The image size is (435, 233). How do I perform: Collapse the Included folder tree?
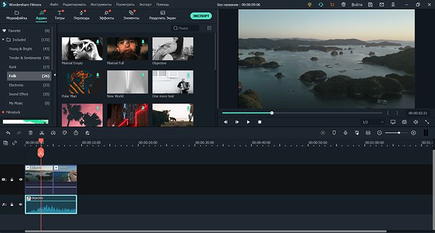click(x=4, y=40)
